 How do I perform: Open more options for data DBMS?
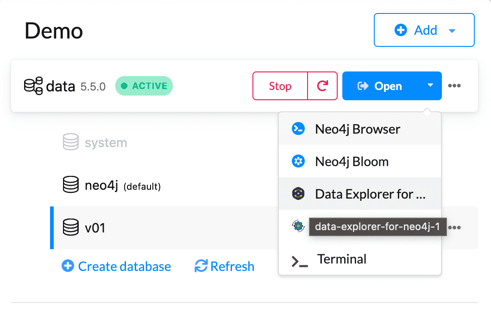click(454, 86)
